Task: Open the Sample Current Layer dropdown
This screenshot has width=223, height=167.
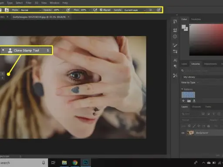Action: [x=135, y=10]
